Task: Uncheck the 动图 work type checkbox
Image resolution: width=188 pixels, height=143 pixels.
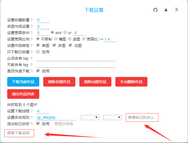Action: 70,45
